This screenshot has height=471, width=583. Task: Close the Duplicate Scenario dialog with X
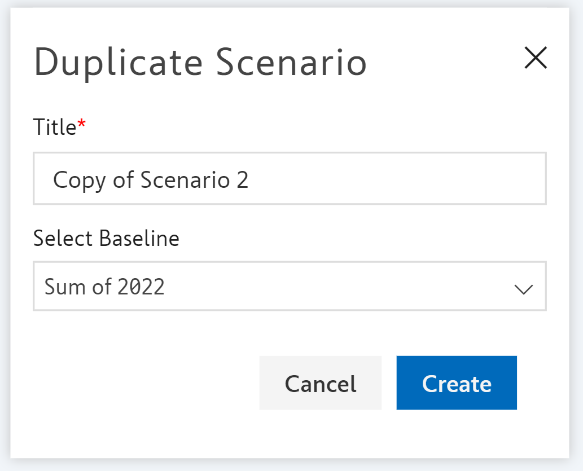click(535, 58)
